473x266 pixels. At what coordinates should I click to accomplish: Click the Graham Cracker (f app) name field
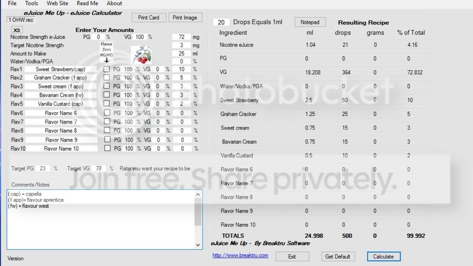[x=61, y=78]
